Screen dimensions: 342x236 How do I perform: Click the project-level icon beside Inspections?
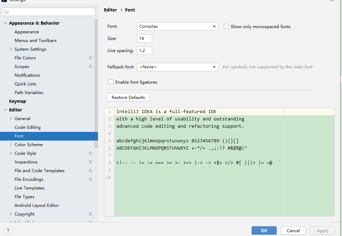[90, 162]
